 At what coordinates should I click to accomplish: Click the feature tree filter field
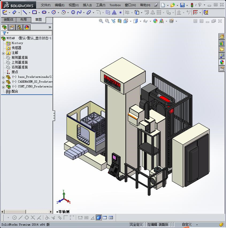pos(27,33)
